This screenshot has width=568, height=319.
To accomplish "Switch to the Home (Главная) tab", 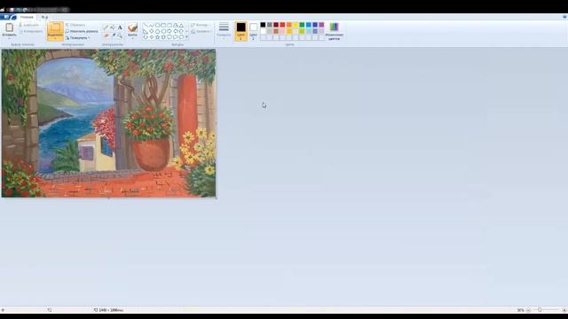I will click(27, 17).
